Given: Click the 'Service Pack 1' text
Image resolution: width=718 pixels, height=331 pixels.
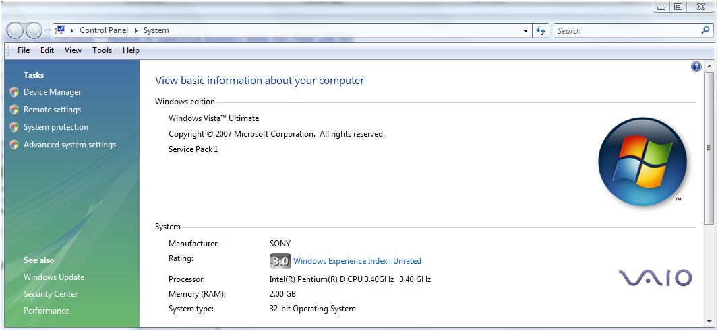Looking at the screenshot, I should (x=193, y=149).
